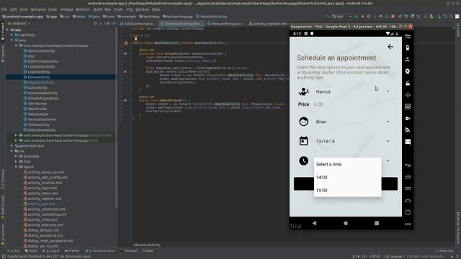Open the Logcat tool window

51,251
